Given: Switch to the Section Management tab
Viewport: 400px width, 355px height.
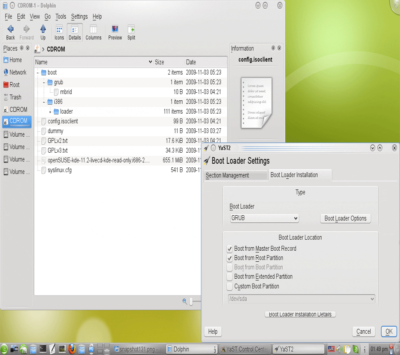Looking at the screenshot, I should pyautogui.click(x=235, y=175).
